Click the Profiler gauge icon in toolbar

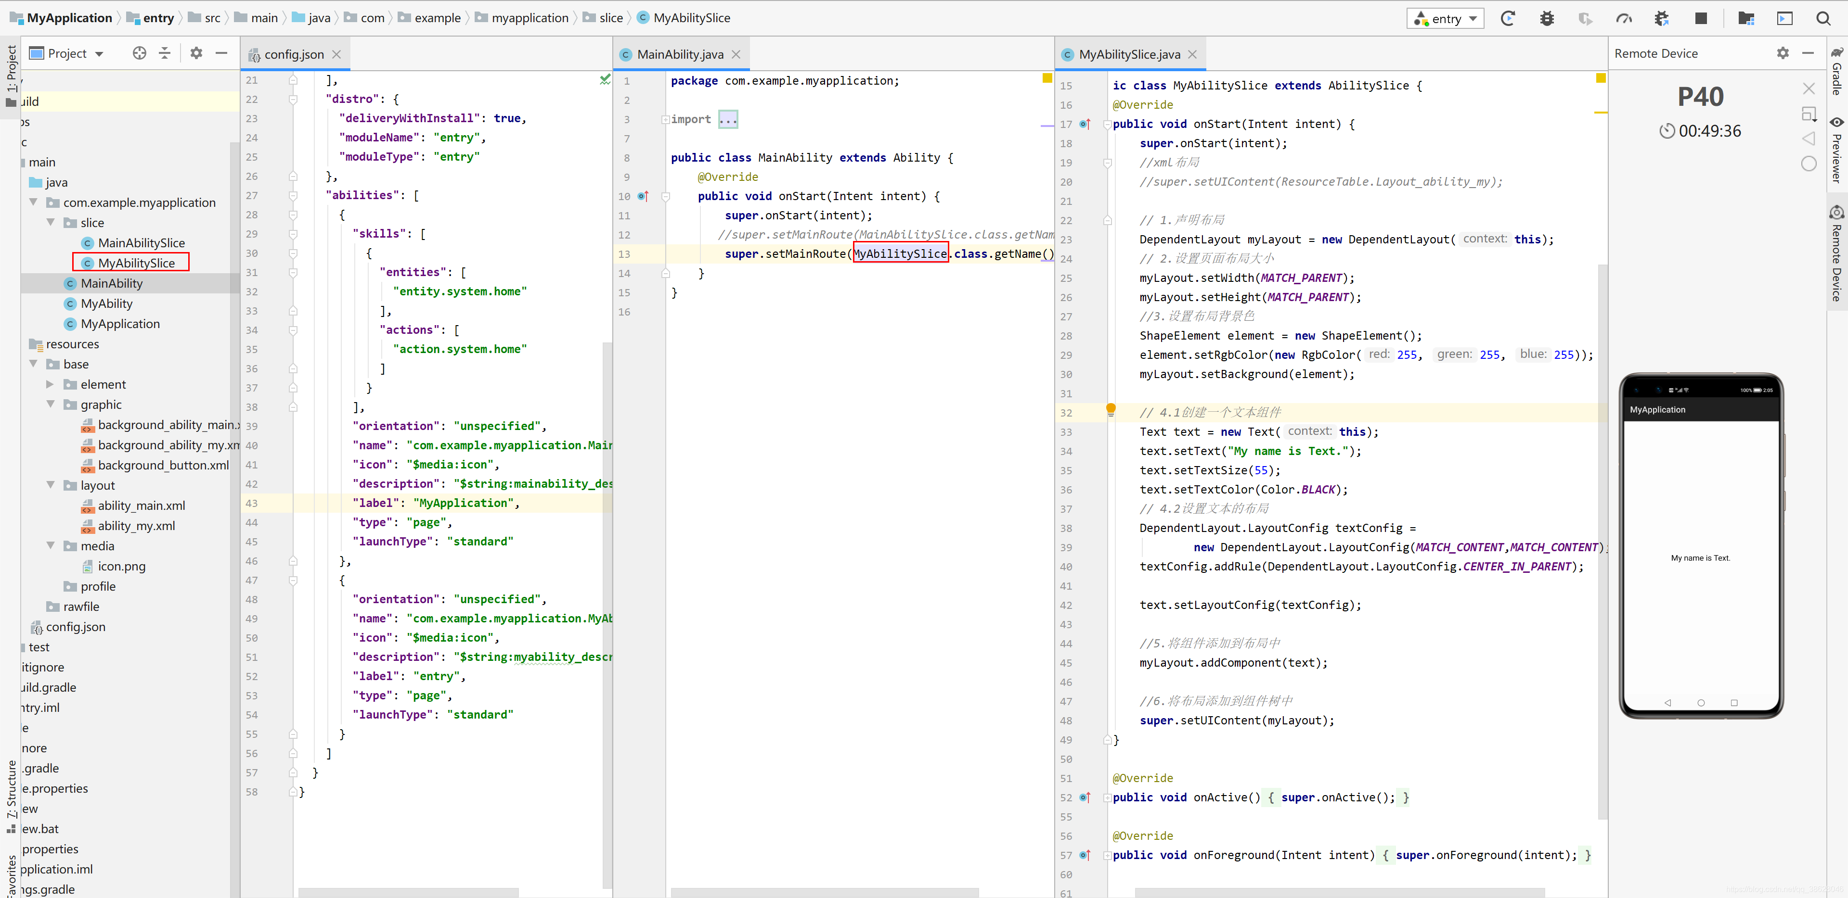coord(1624,19)
